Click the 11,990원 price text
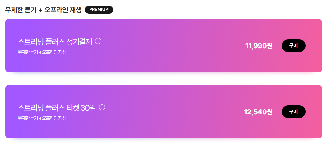Screen dimensions: 326x143 point(258,46)
